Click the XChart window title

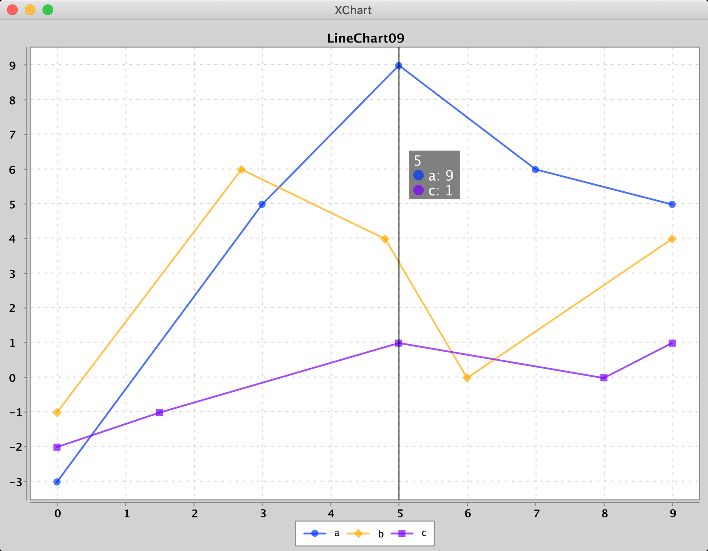point(353,10)
